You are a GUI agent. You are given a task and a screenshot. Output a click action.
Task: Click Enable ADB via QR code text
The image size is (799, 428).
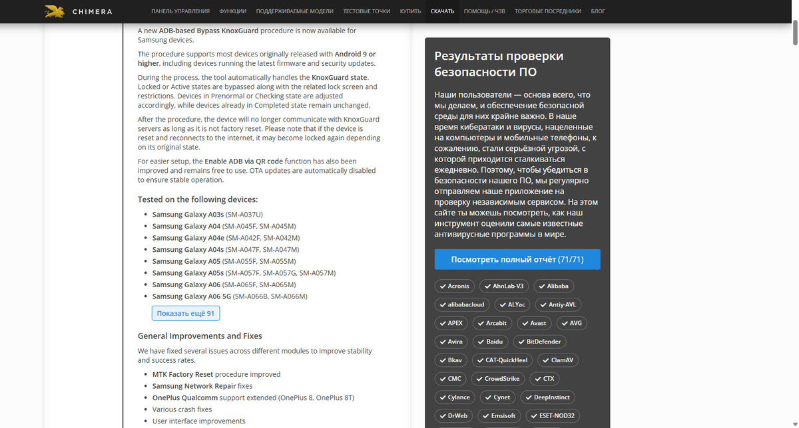click(x=244, y=161)
